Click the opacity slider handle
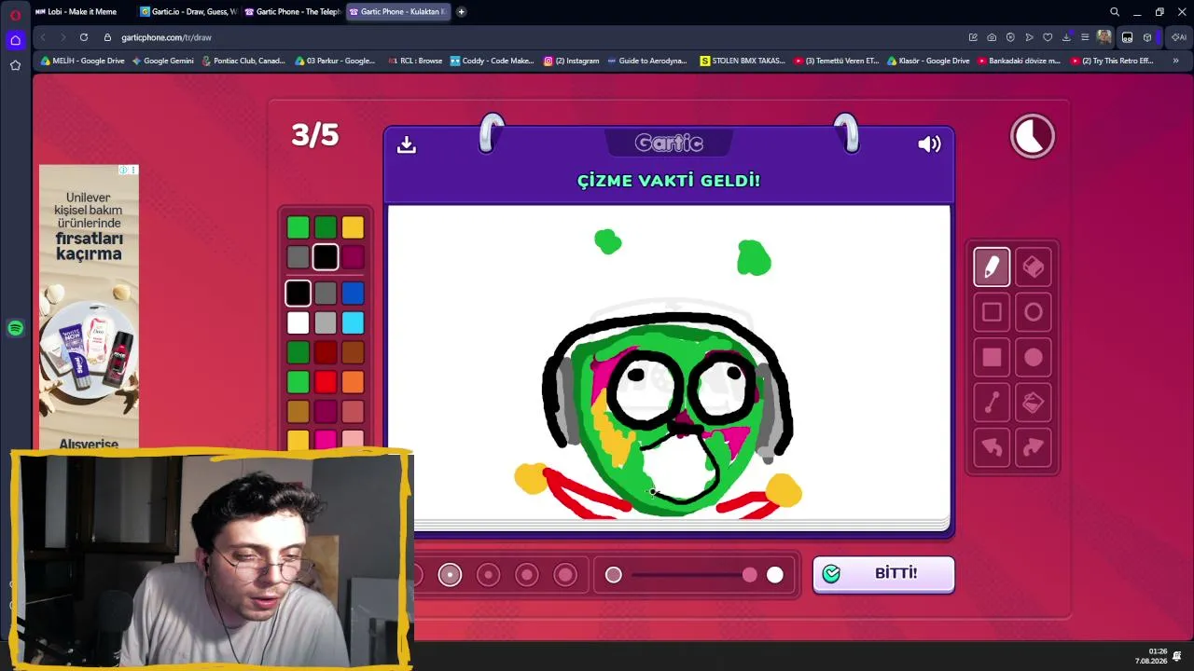 click(750, 575)
